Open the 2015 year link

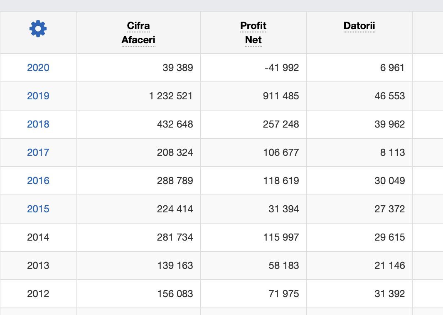38,209
